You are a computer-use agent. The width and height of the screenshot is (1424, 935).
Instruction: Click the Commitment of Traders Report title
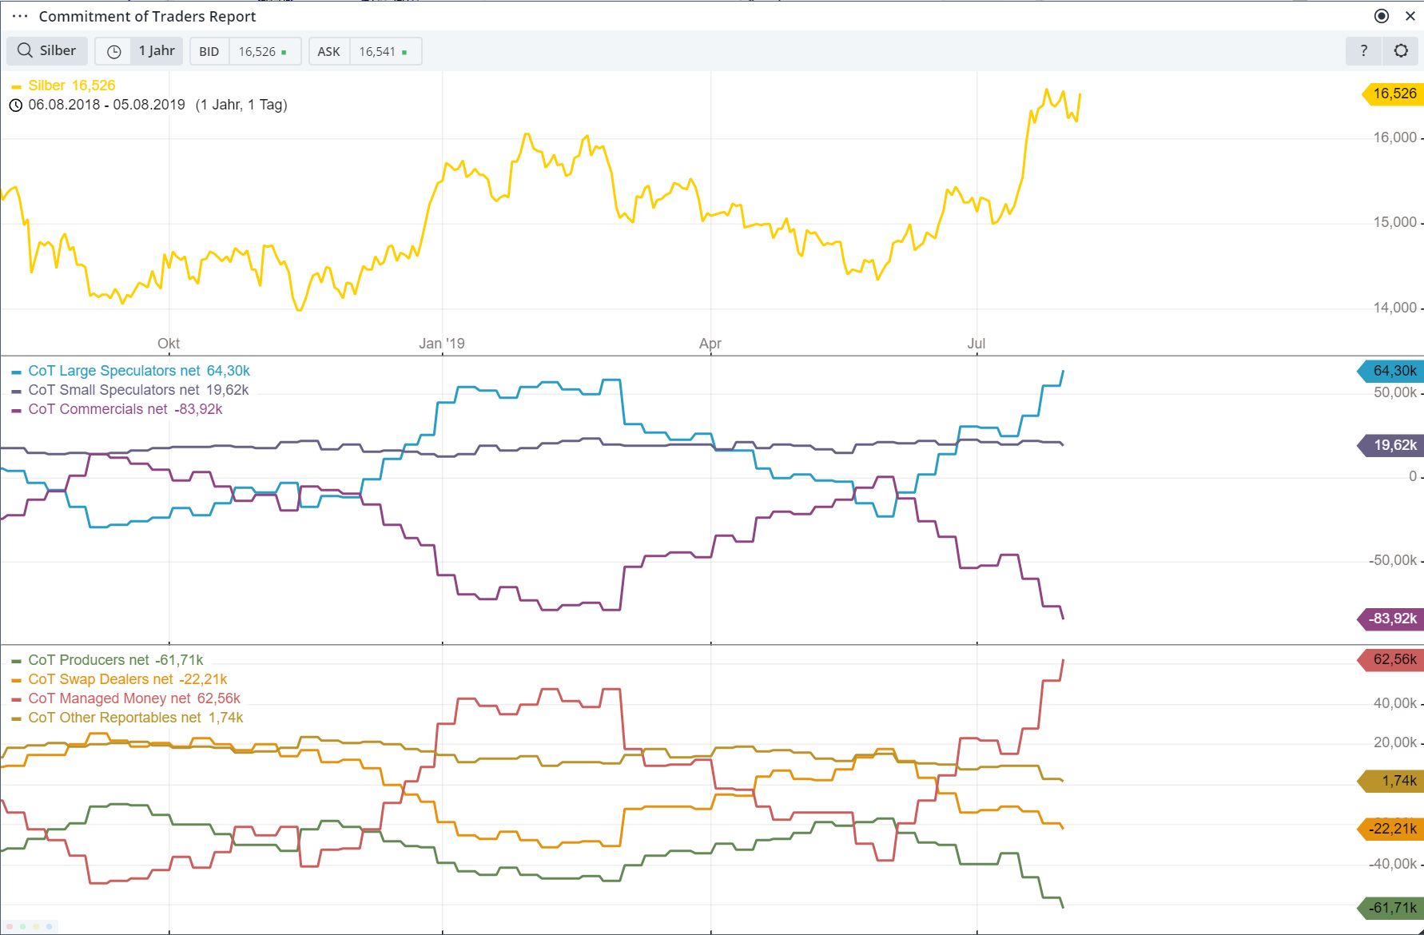(147, 16)
